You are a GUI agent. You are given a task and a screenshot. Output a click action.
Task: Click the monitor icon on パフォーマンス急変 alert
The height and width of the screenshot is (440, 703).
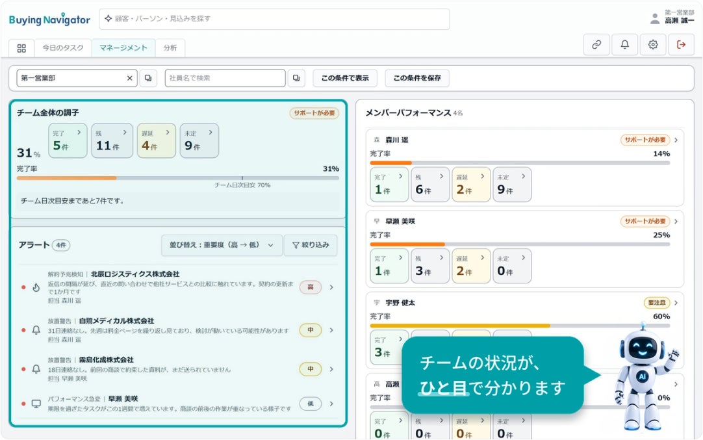(x=36, y=404)
